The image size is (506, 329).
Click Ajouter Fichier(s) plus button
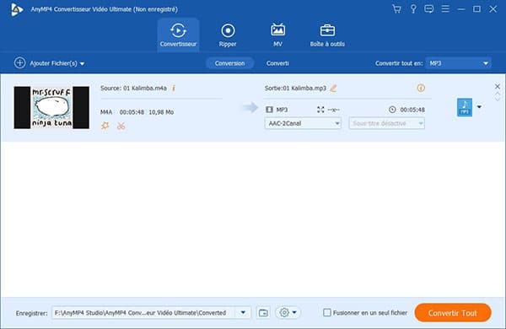click(x=19, y=62)
